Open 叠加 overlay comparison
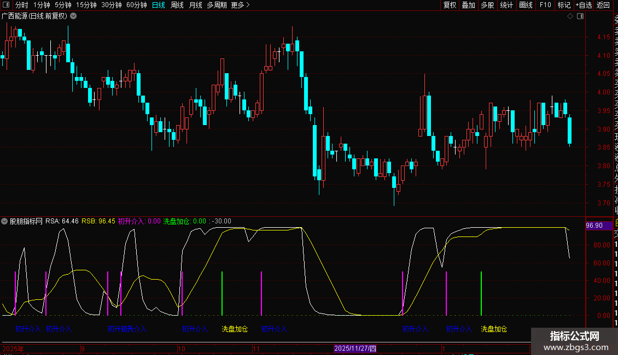Image resolution: width=618 pixels, height=355 pixels. tap(469, 5)
